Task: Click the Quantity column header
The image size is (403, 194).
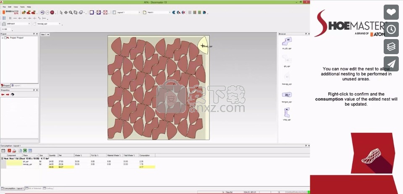Action: coord(53,155)
